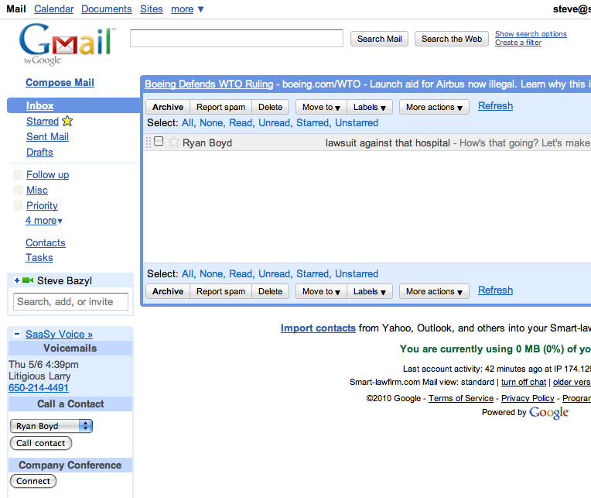Click the SaaSy Voice link
This screenshot has height=498, width=591.
pyautogui.click(x=59, y=335)
